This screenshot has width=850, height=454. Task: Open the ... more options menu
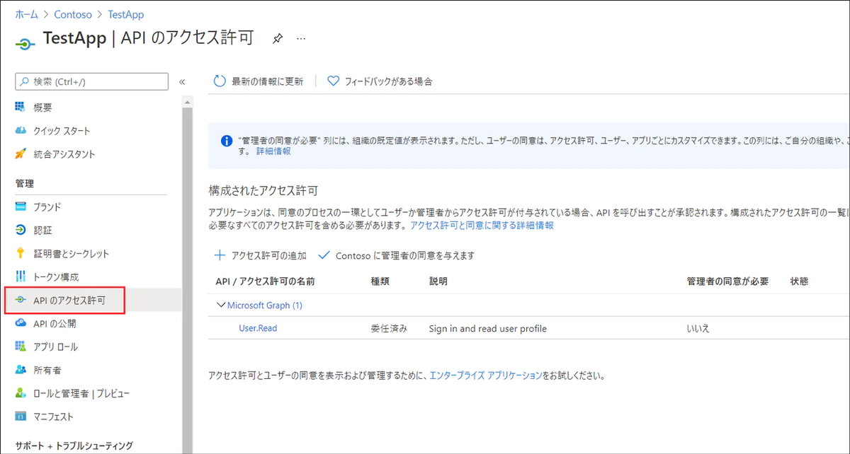(300, 40)
